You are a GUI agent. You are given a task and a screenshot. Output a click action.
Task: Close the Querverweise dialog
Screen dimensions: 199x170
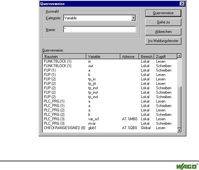182,4
